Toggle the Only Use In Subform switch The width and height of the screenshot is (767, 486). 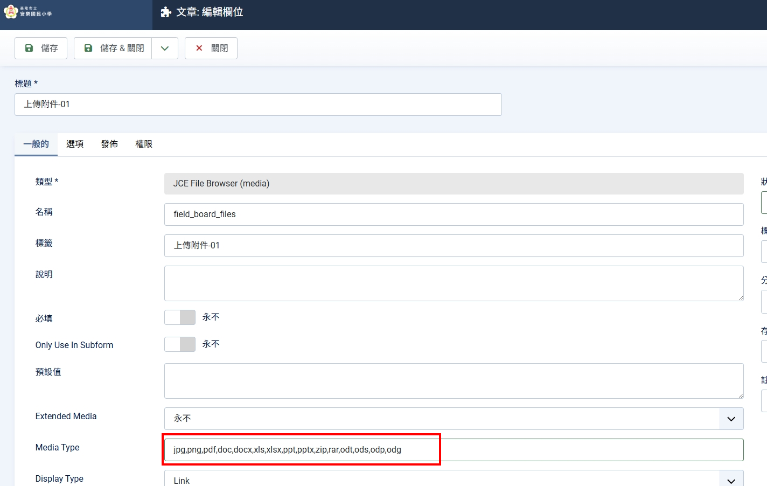click(x=180, y=344)
